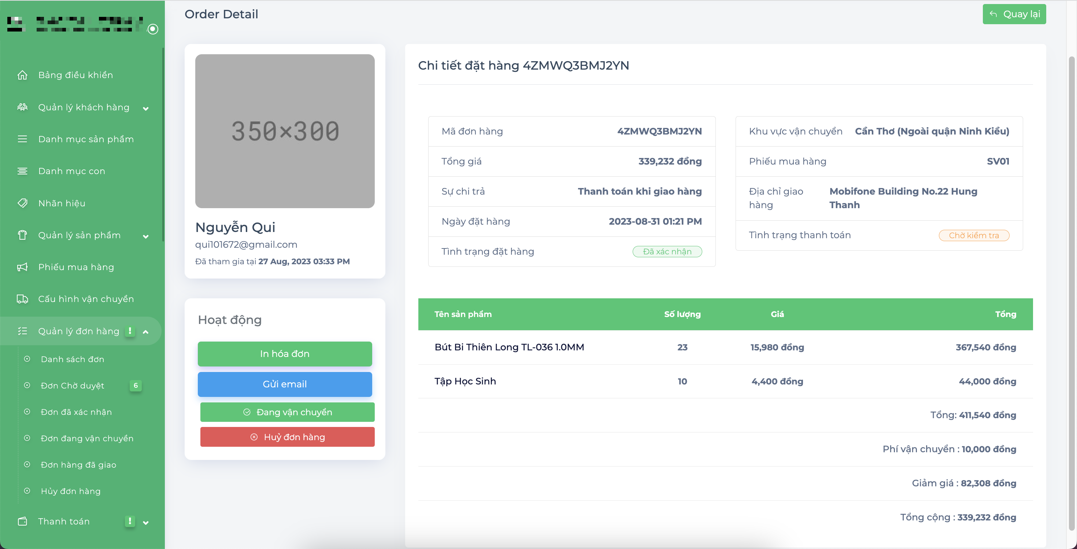Click Huỷ đơn hàng red button

pos(287,437)
